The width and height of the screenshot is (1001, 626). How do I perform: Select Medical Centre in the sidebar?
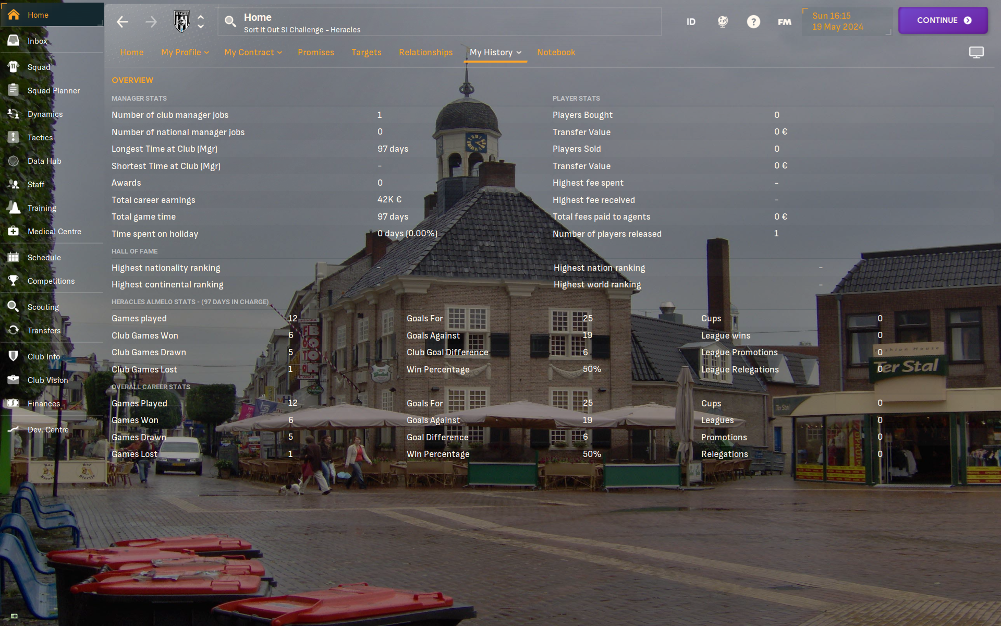click(x=54, y=232)
